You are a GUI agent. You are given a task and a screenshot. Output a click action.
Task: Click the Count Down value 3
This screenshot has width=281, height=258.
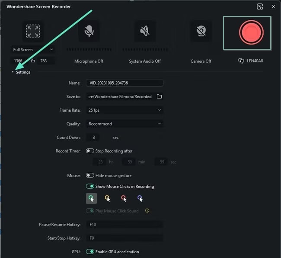[93, 137]
